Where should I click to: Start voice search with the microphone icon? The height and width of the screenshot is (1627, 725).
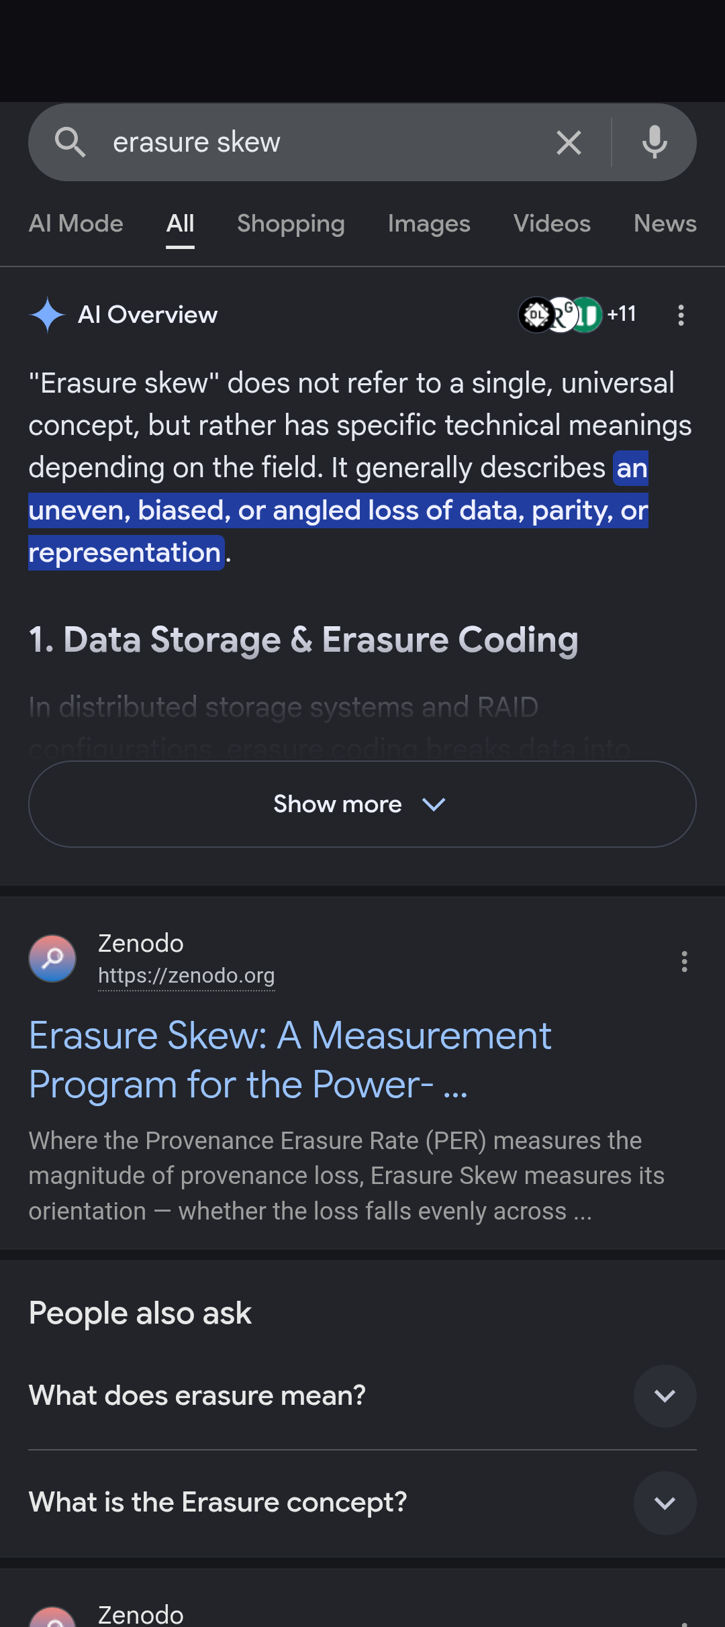[655, 142]
